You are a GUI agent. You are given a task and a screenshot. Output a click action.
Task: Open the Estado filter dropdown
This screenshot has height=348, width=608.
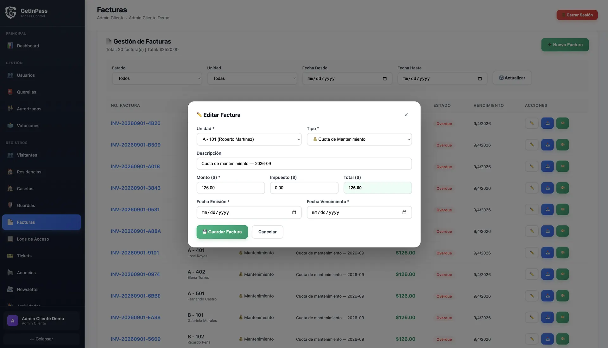click(157, 78)
